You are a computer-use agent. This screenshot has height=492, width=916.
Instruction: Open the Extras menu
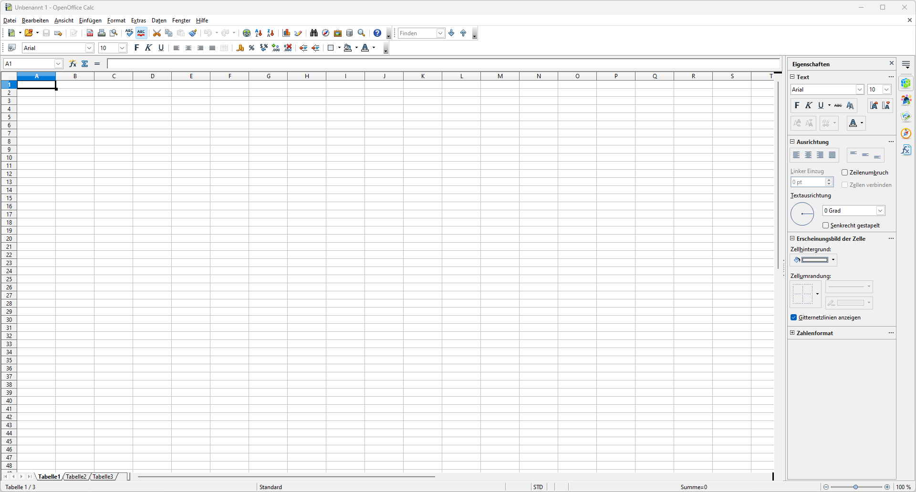coord(138,20)
